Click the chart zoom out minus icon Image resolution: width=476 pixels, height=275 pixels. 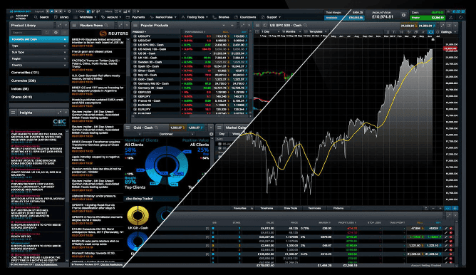click(x=433, y=208)
